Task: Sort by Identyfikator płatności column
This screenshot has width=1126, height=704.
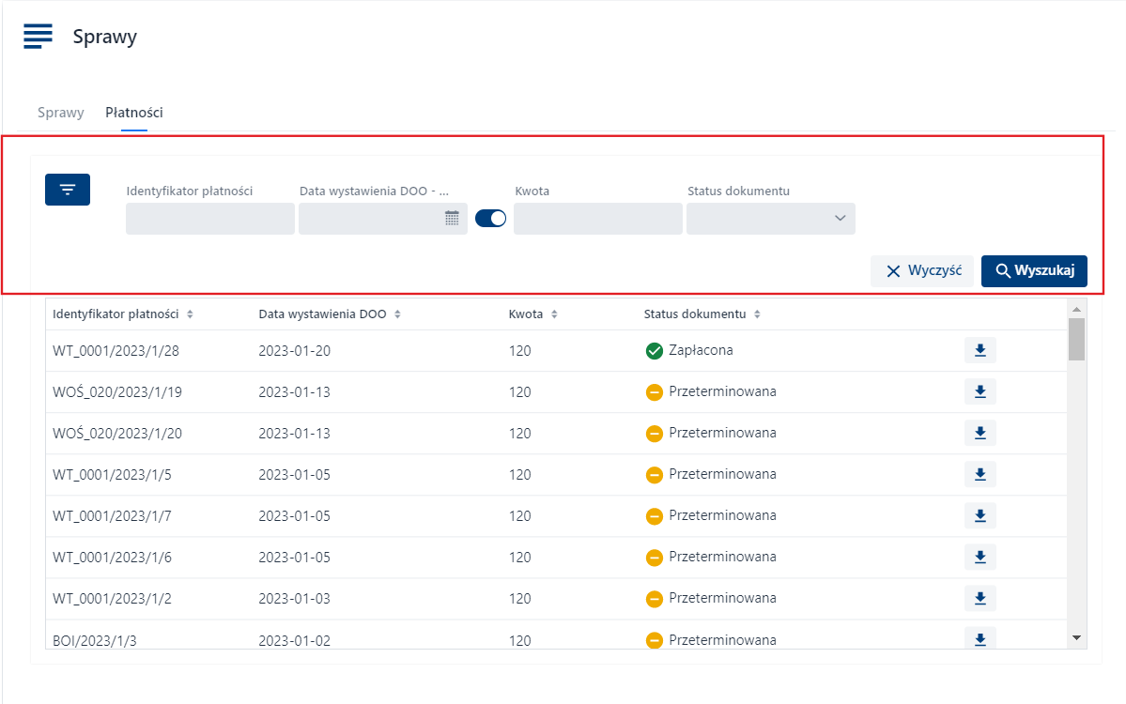Action: click(x=190, y=314)
